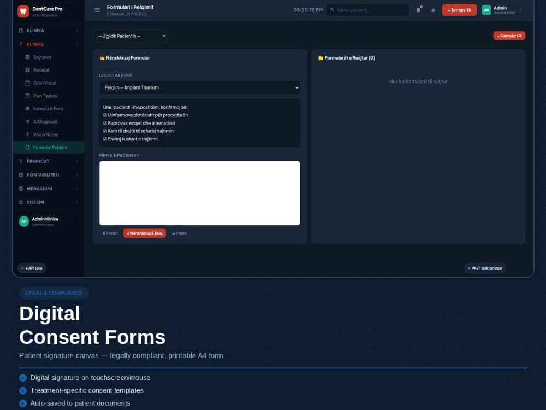This screenshot has height=410, width=546.
Task: Open the notifications bell
Action: tap(418, 10)
